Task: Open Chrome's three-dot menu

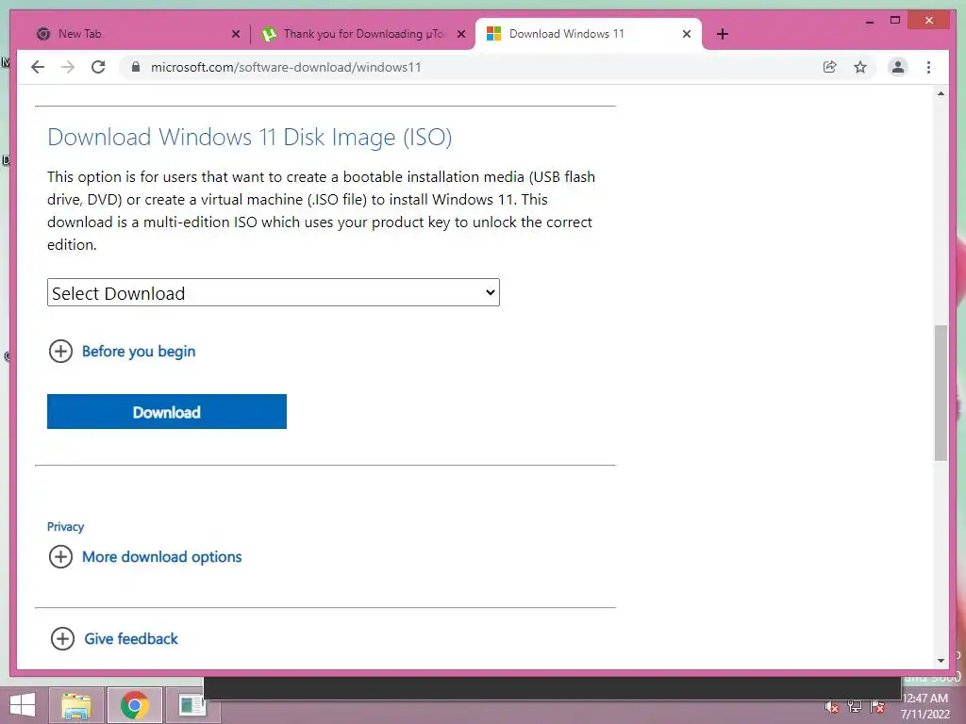Action: [928, 67]
